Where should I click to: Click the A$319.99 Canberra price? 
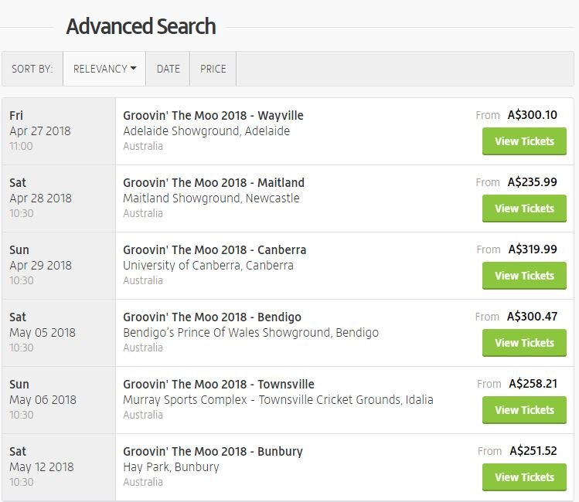pyautogui.click(x=533, y=249)
